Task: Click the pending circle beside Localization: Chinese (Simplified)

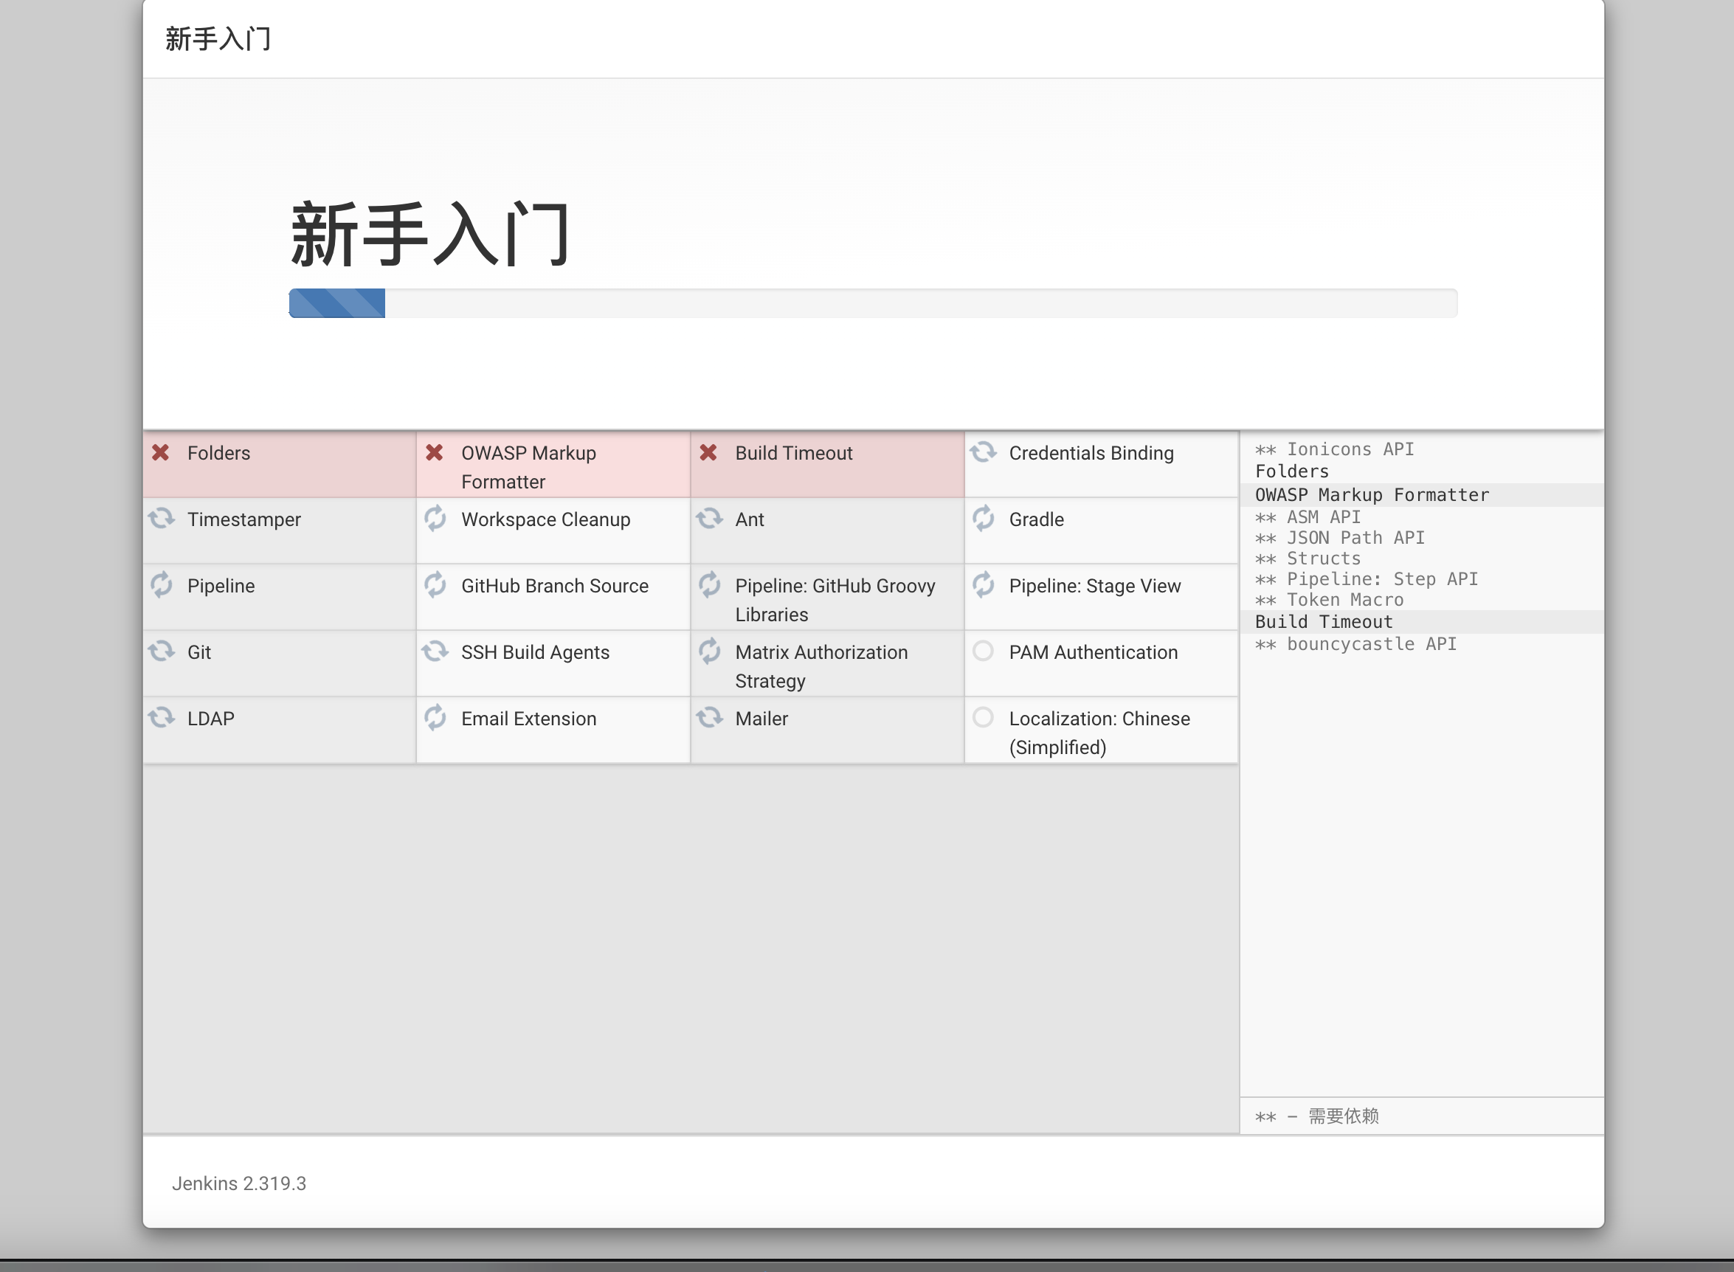Action: [984, 718]
